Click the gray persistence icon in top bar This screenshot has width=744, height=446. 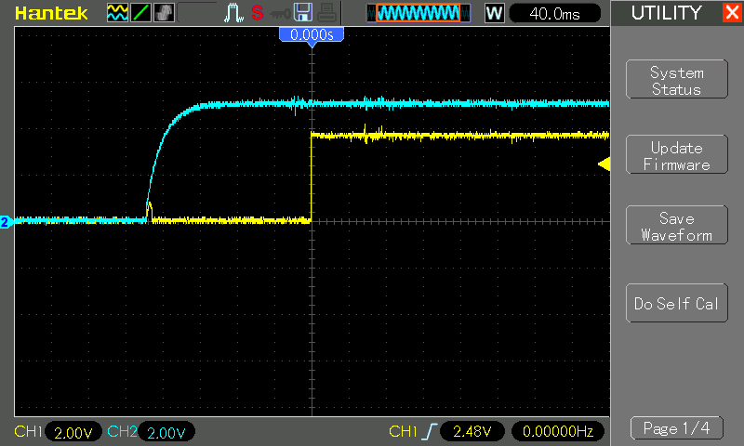point(162,13)
